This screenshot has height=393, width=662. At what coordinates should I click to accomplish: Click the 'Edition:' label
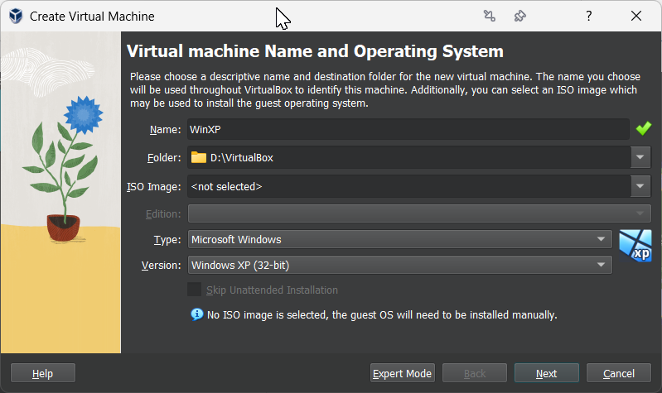point(163,213)
